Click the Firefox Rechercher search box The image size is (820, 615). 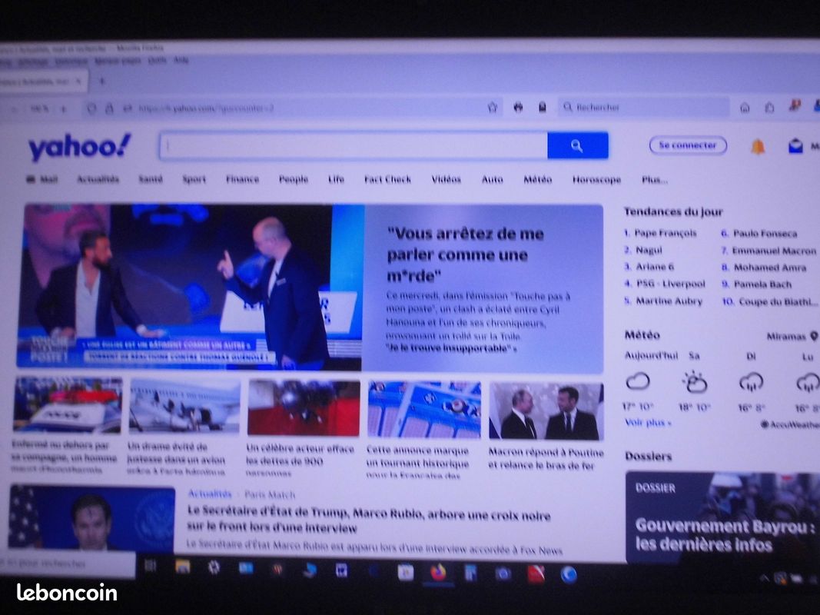643,107
